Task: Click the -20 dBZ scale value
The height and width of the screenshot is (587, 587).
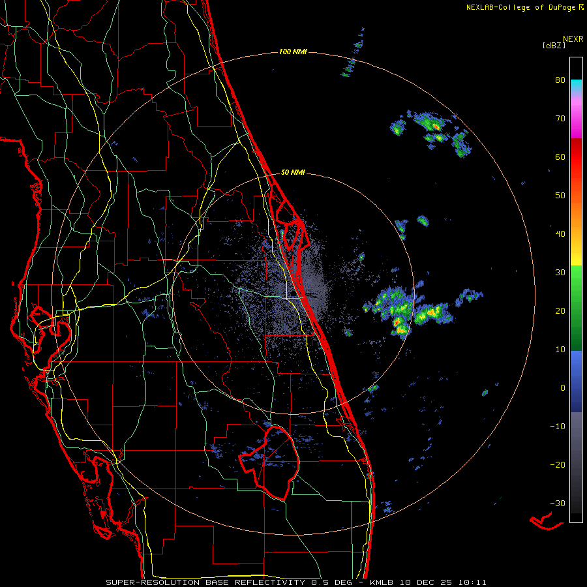Action: point(558,465)
